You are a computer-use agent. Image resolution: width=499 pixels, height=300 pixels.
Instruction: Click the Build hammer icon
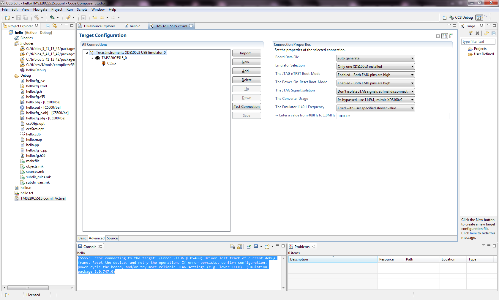37,18
